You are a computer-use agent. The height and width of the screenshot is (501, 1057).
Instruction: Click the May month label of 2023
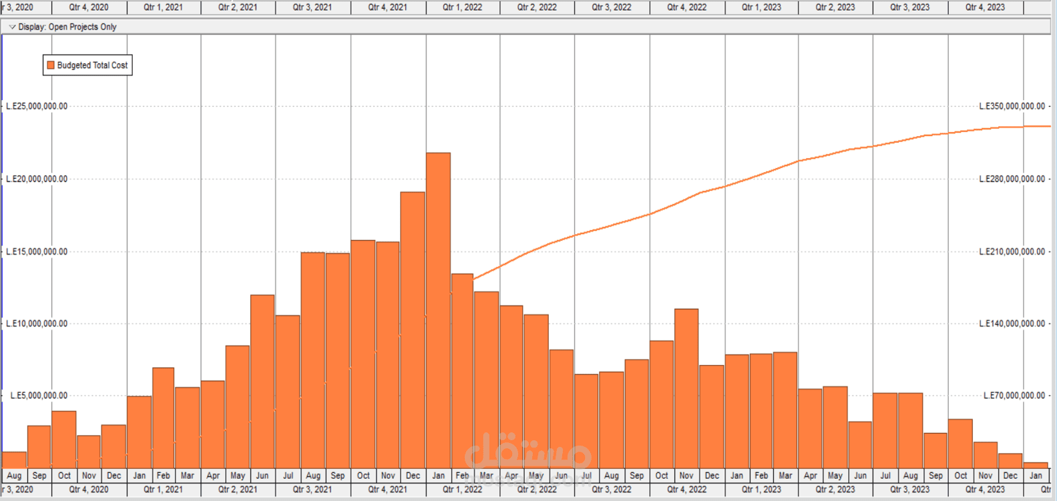tap(835, 476)
